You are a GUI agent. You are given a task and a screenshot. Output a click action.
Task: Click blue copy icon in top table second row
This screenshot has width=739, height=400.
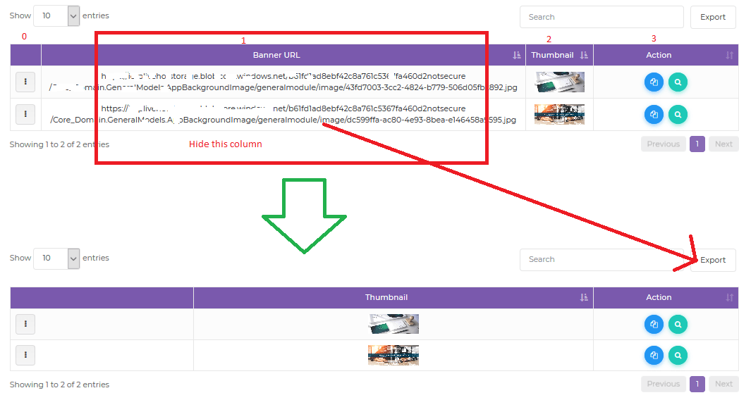[x=654, y=114]
